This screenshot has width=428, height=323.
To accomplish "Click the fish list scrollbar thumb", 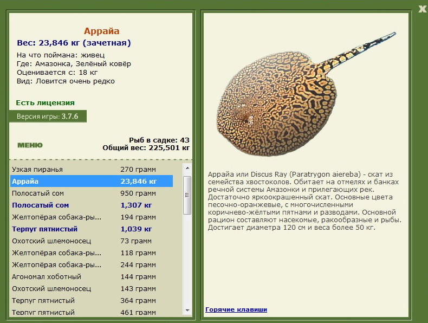I will point(187,195).
